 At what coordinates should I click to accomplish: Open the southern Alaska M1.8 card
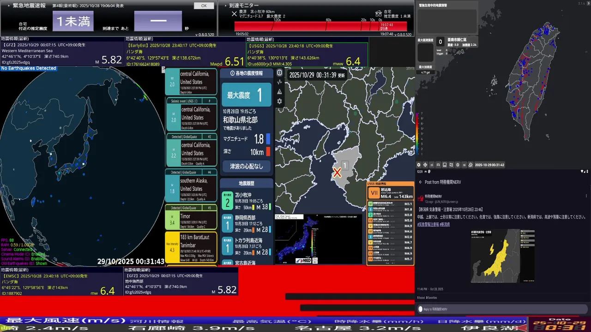191,186
